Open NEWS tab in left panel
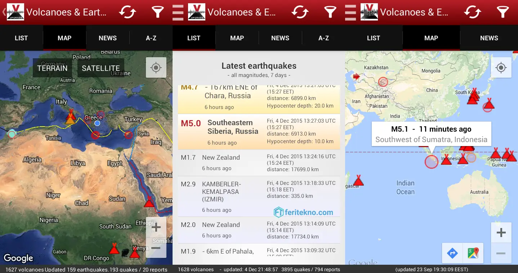 (108, 38)
